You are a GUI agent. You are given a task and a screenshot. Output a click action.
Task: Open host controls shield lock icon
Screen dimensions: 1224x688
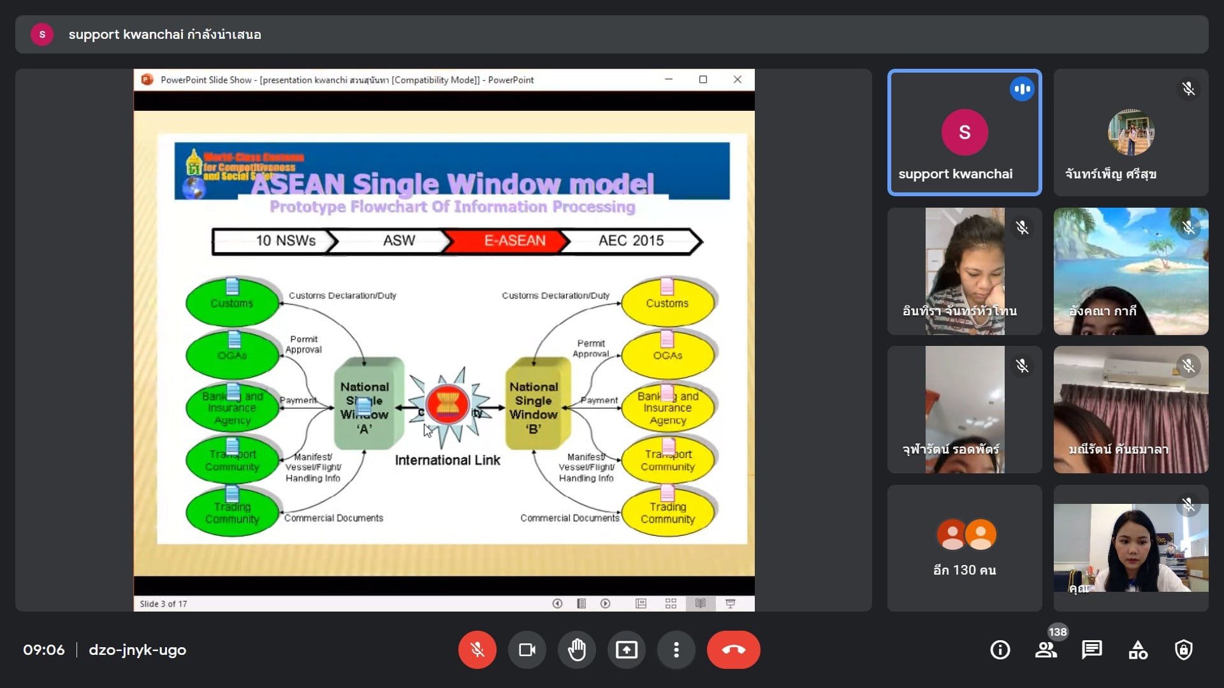tap(1183, 650)
